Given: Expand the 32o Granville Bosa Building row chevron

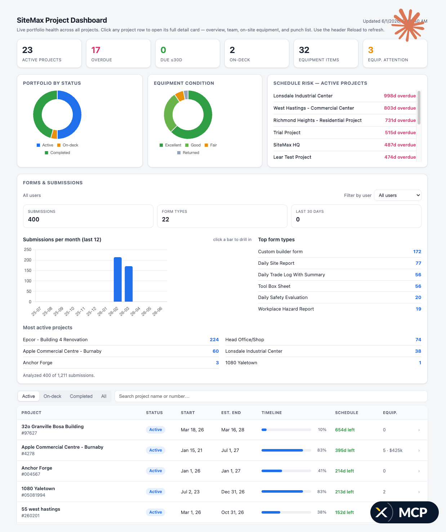Looking at the screenshot, I should 419,430.
